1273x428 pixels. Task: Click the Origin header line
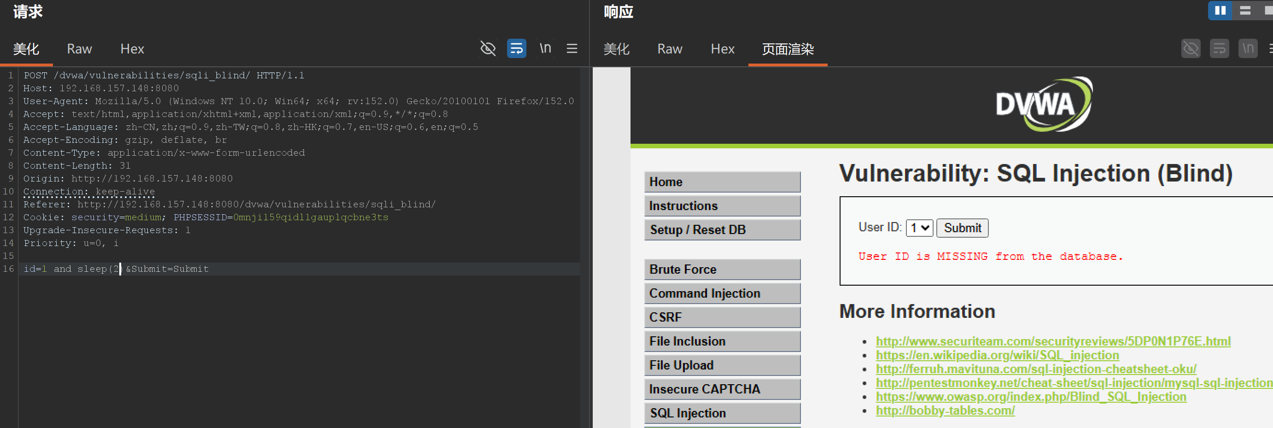pos(128,178)
